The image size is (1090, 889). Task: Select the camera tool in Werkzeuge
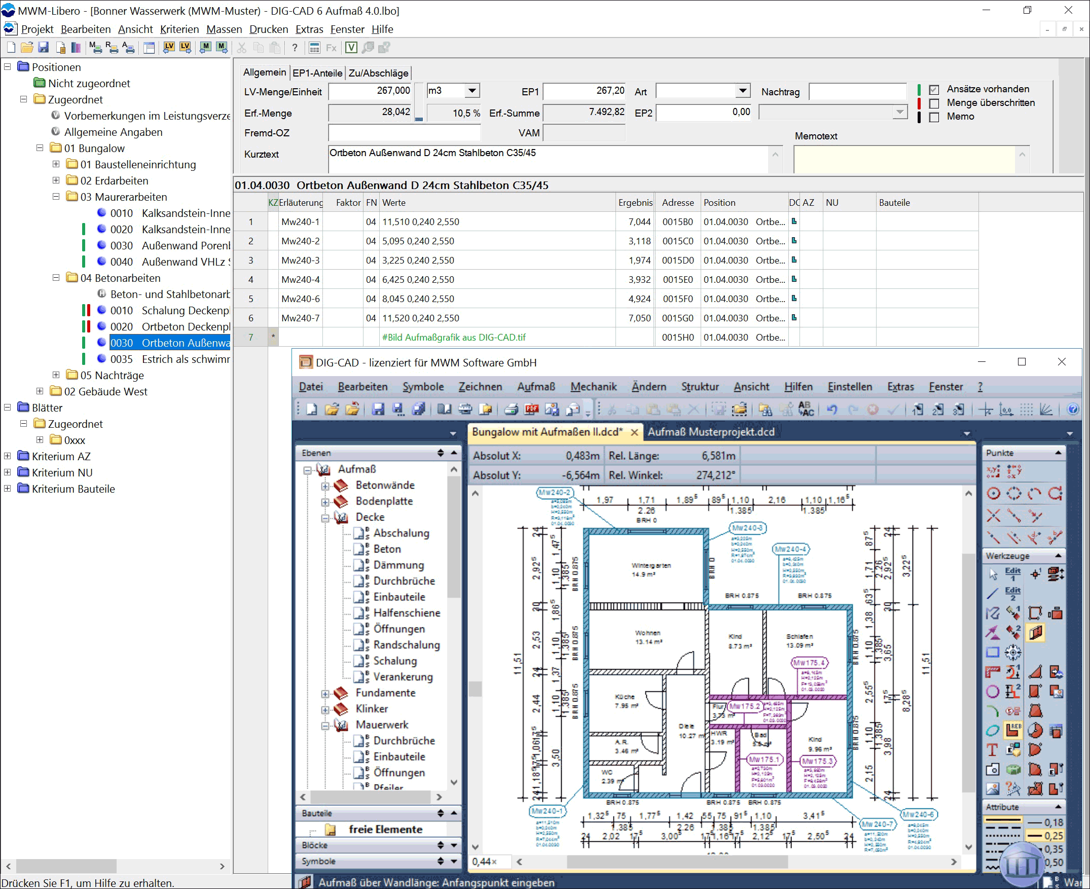coord(992,769)
